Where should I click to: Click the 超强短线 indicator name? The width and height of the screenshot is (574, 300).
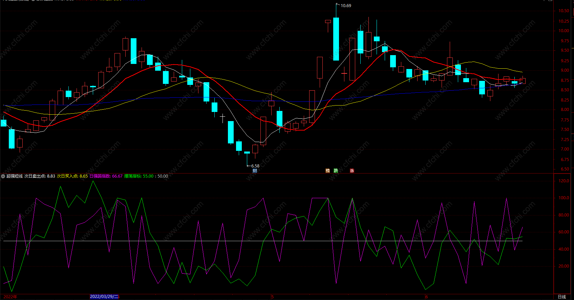click(15, 176)
